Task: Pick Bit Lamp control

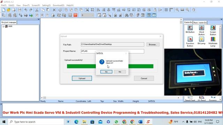Action: pyautogui.click(x=201, y=41)
